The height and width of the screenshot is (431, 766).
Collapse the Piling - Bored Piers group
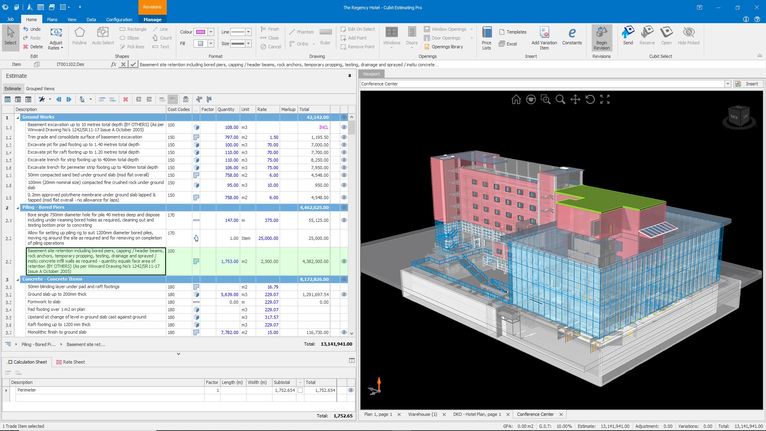pos(18,208)
